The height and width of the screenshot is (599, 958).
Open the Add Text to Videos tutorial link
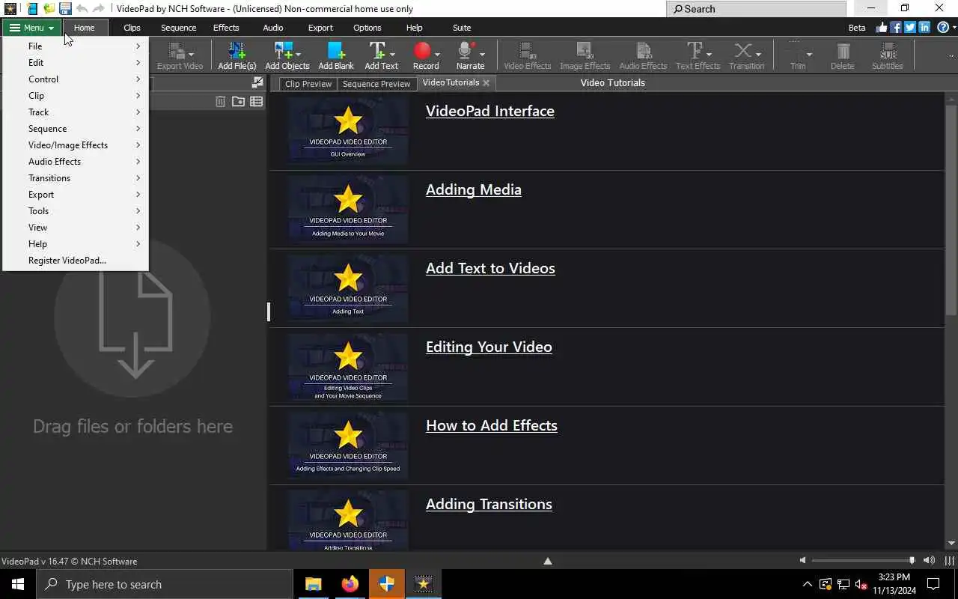coord(490,268)
